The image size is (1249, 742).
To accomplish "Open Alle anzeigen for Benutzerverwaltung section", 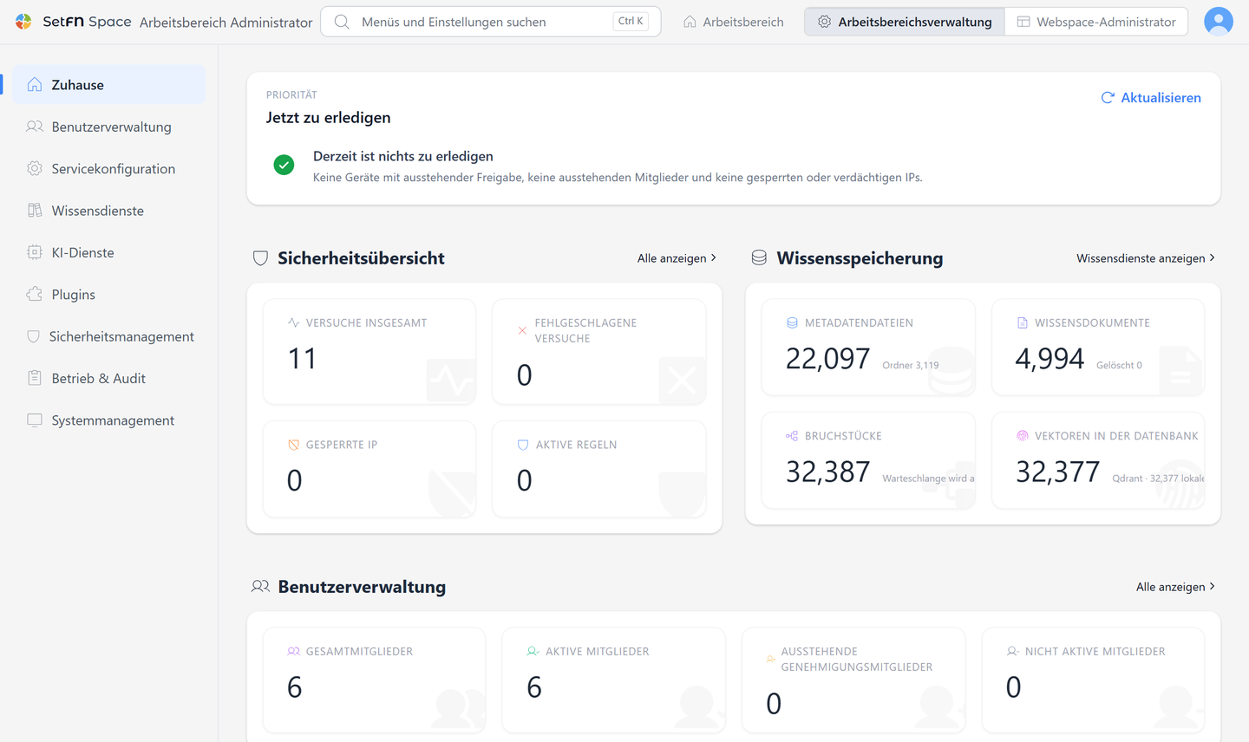I will coord(1176,587).
